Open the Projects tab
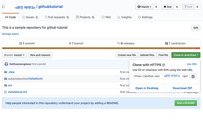 click(85, 17)
